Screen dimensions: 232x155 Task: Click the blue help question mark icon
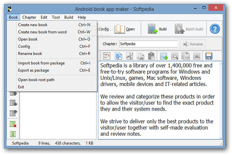[x=215, y=29]
